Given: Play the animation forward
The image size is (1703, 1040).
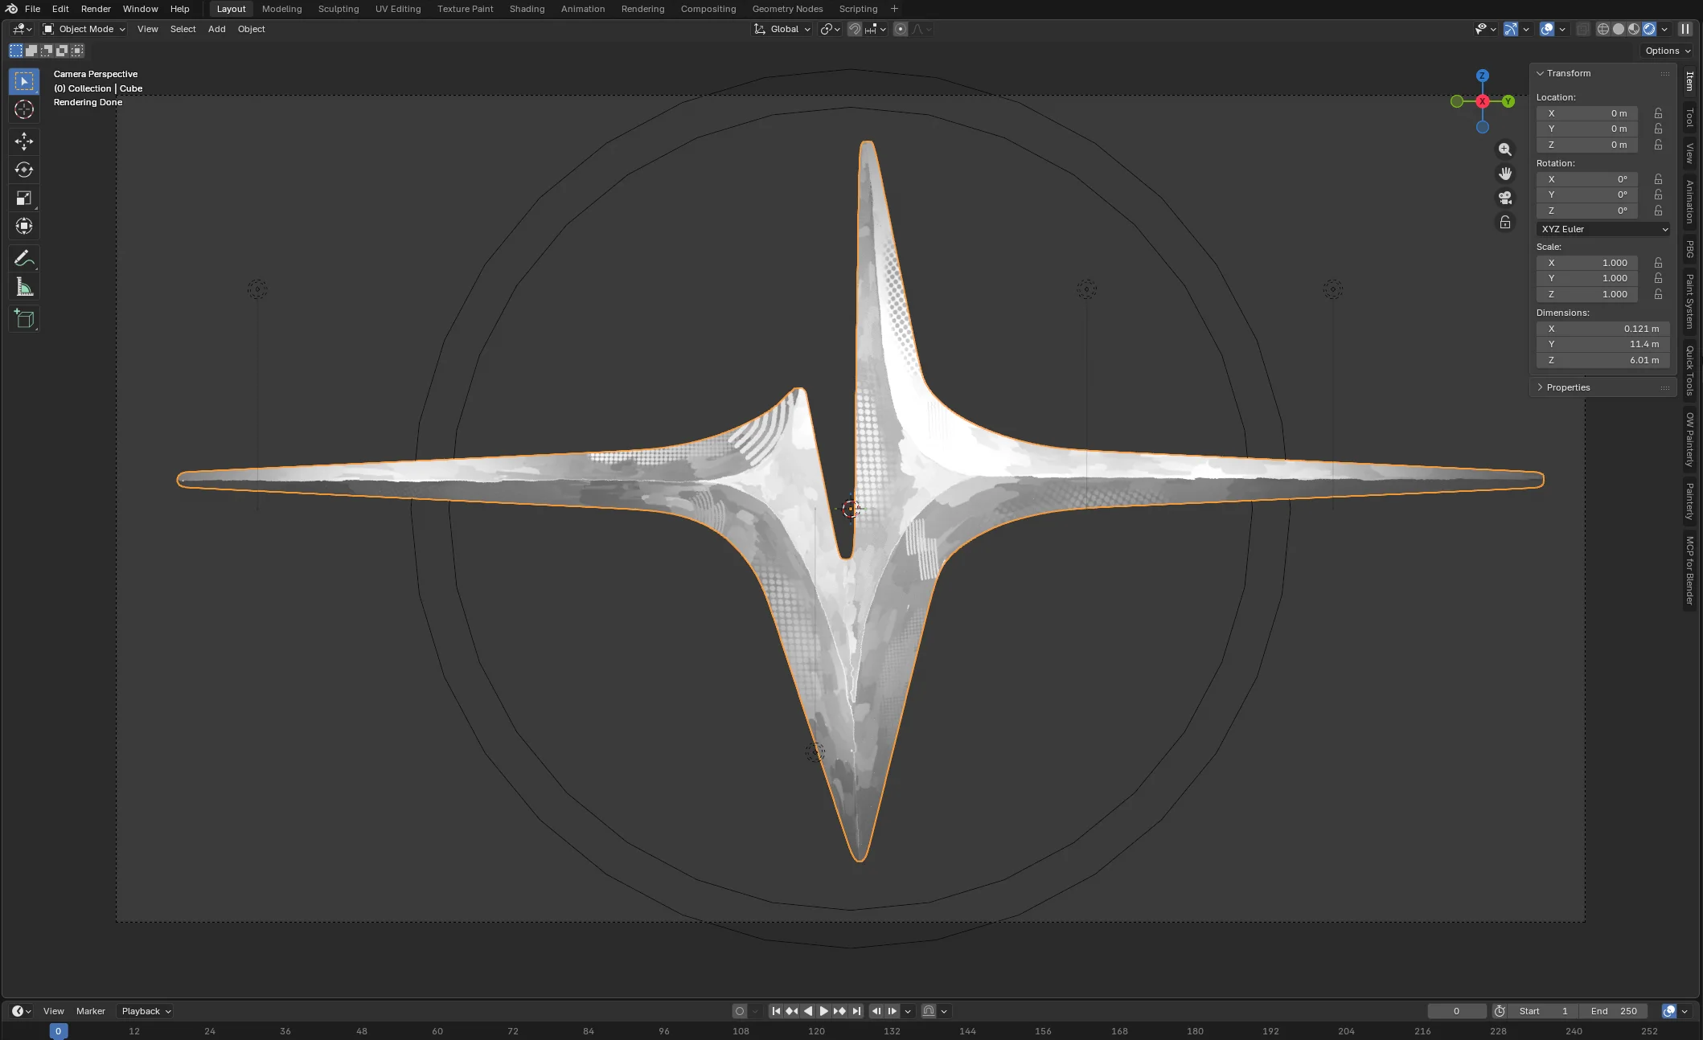Looking at the screenshot, I should [823, 1011].
